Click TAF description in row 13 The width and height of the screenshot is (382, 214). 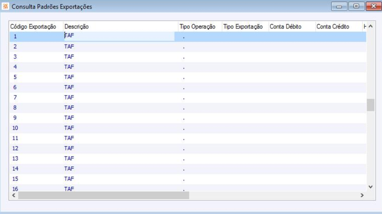tap(69, 159)
